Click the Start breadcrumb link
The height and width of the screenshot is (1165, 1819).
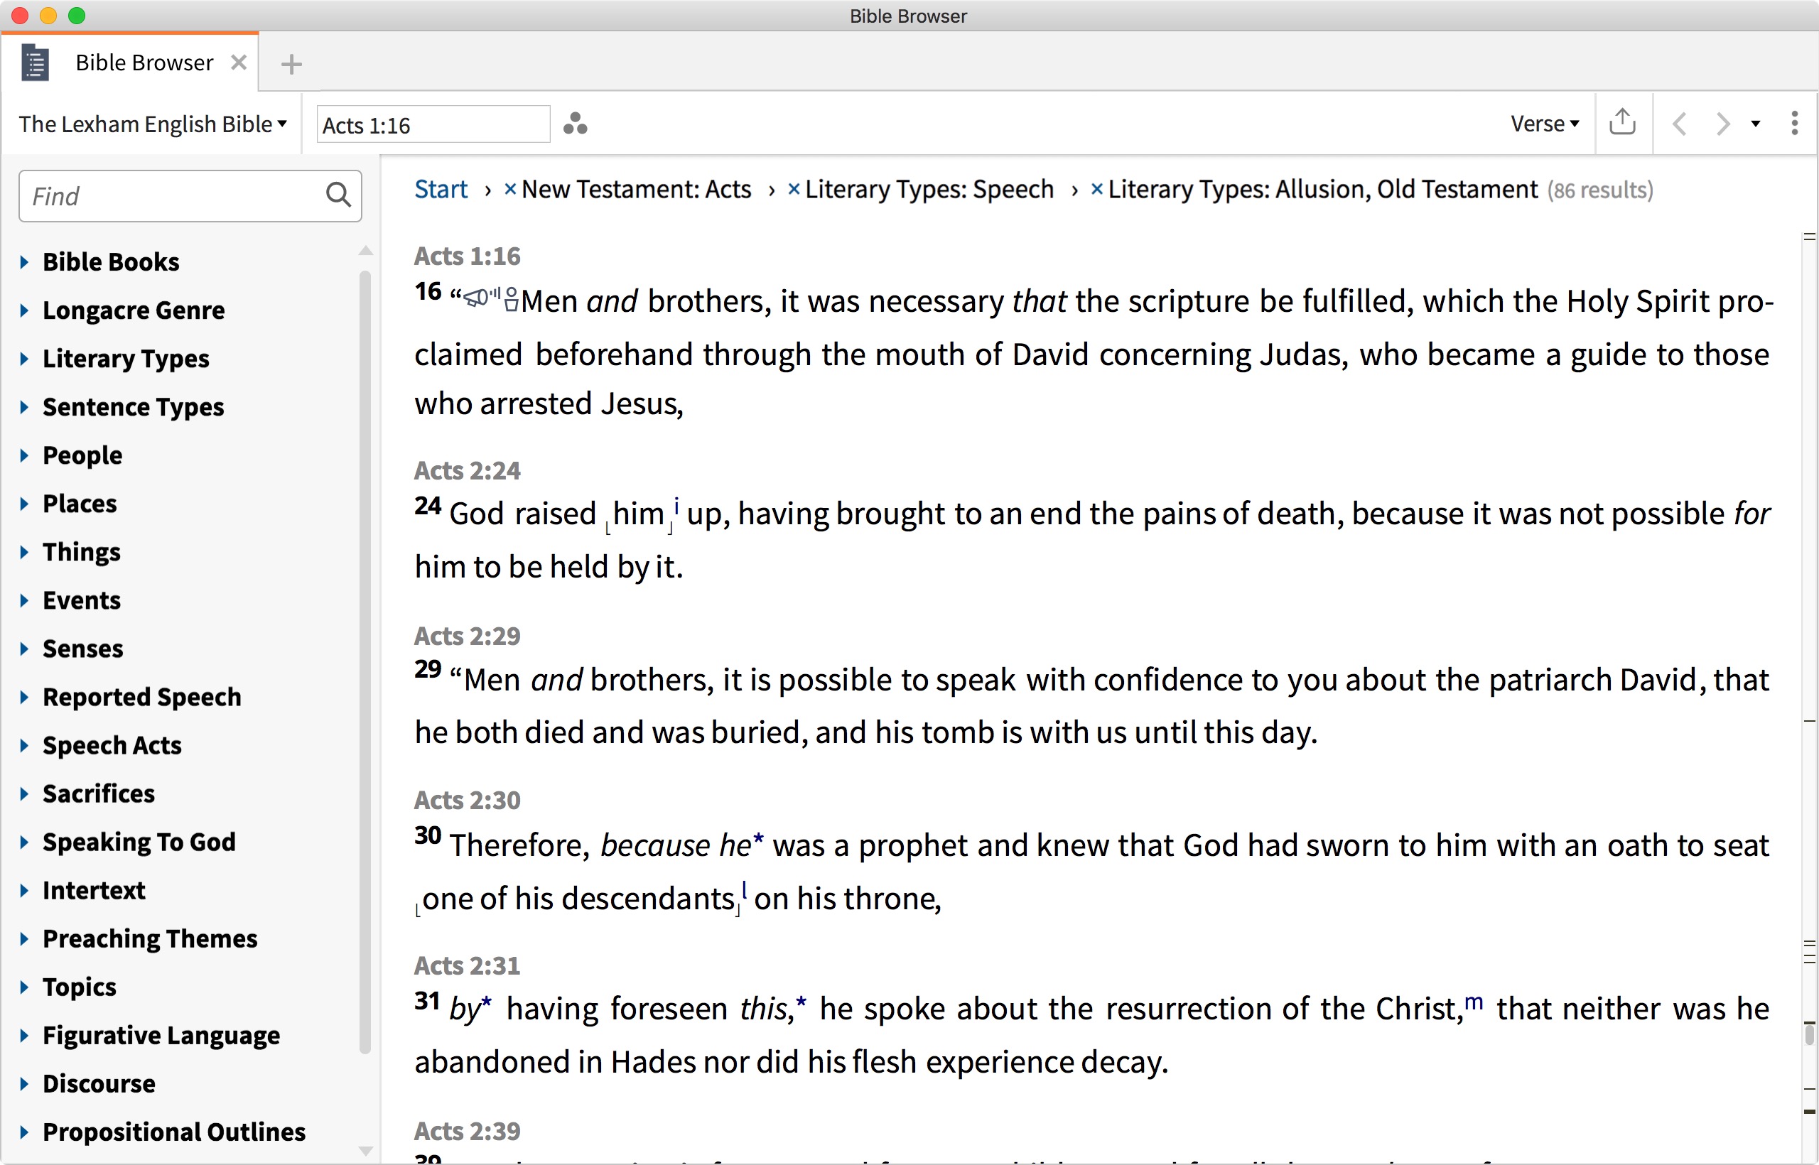pos(441,189)
